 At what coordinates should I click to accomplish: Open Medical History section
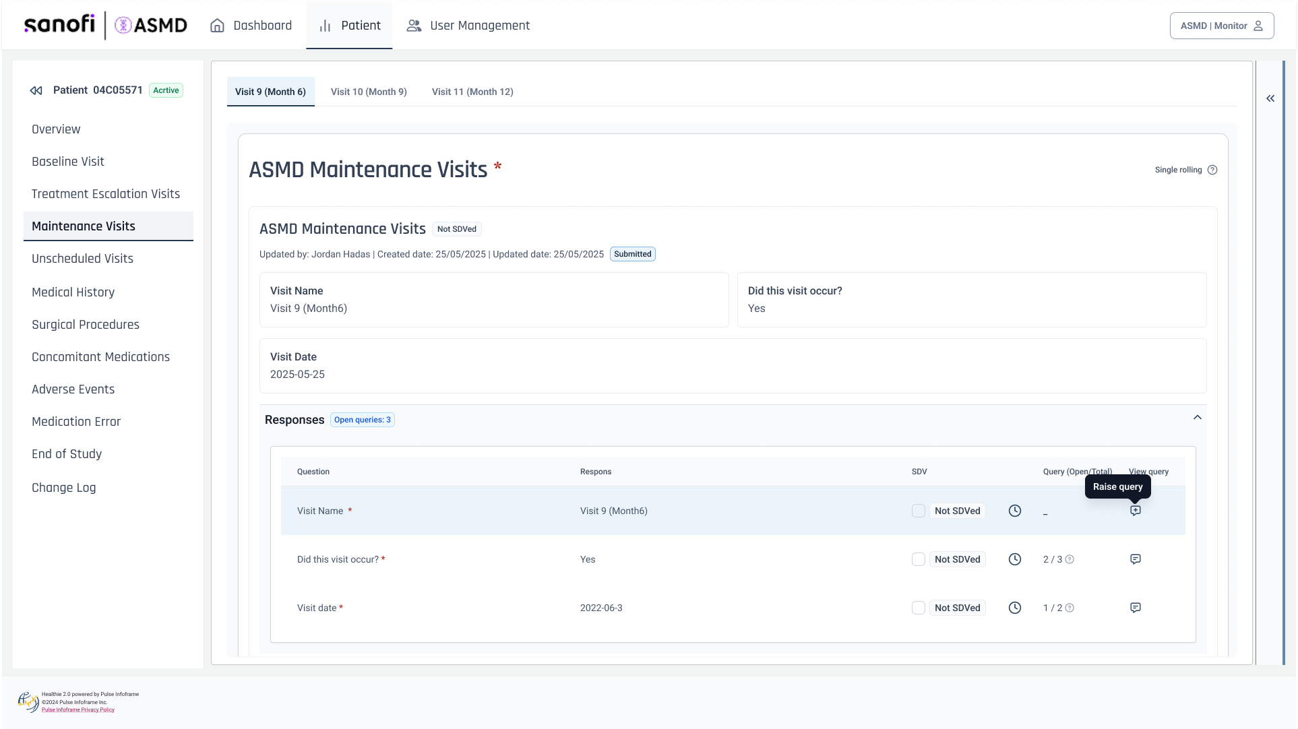pyautogui.click(x=73, y=292)
